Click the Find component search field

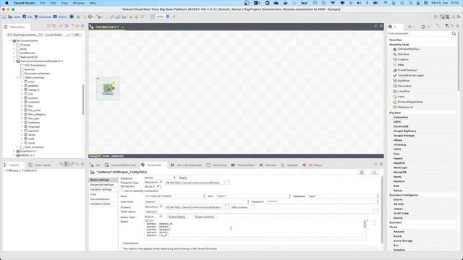(x=419, y=34)
